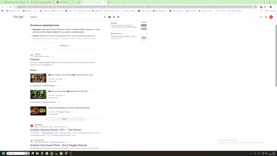
Task: Switch to the YouTube tab
Action: pyautogui.click(x=68, y=2)
